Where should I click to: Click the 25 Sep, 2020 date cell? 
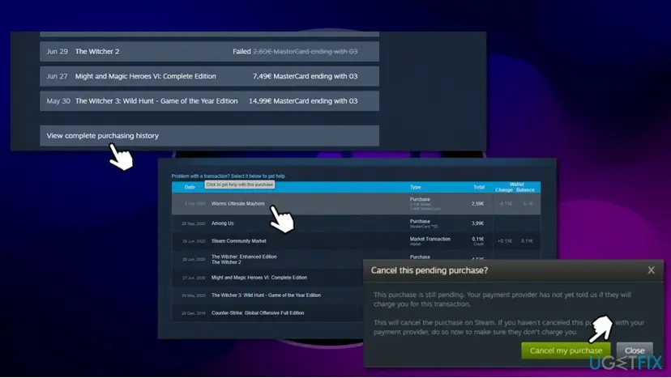pyautogui.click(x=194, y=223)
